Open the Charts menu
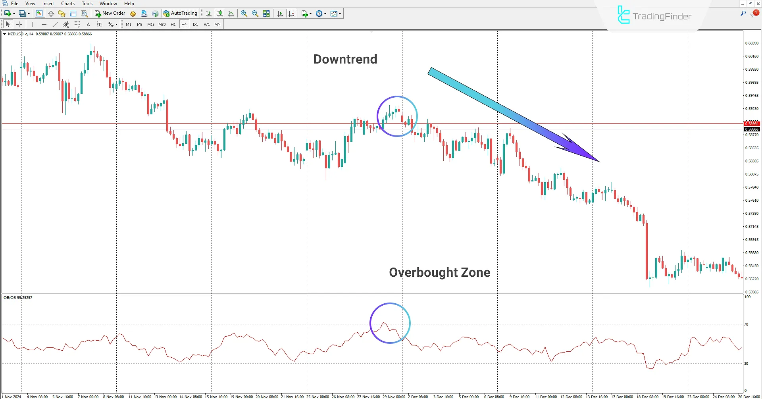 67,3
